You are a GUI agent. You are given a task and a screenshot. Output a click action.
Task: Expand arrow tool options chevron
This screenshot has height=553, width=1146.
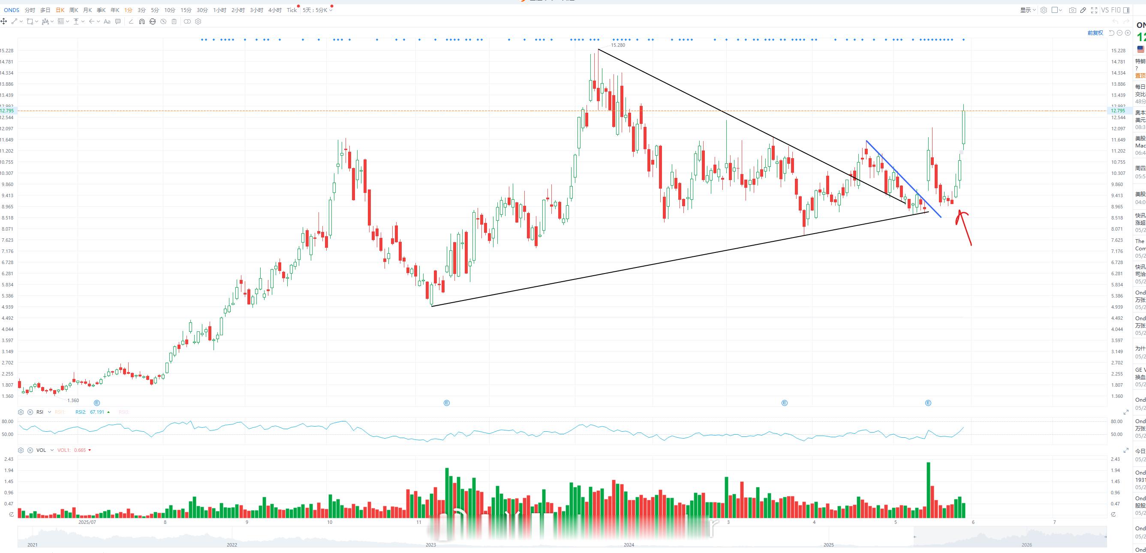coord(98,21)
